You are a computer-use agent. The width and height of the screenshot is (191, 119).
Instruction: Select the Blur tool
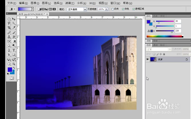pyautogui.click(x=9, y=45)
